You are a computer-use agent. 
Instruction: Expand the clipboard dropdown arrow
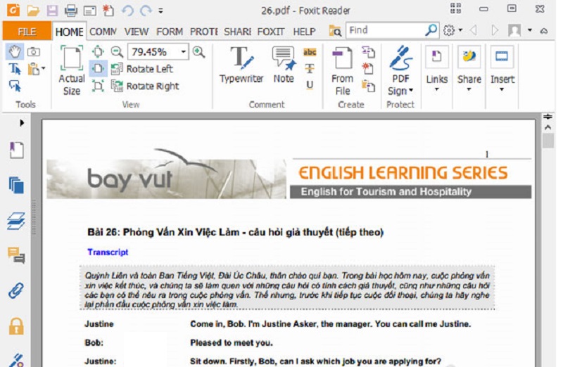(x=44, y=67)
